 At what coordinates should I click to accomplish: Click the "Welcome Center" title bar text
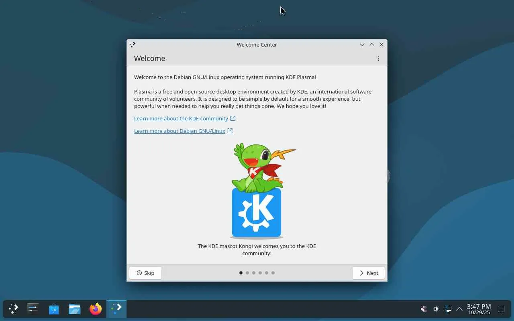click(257, 45)
